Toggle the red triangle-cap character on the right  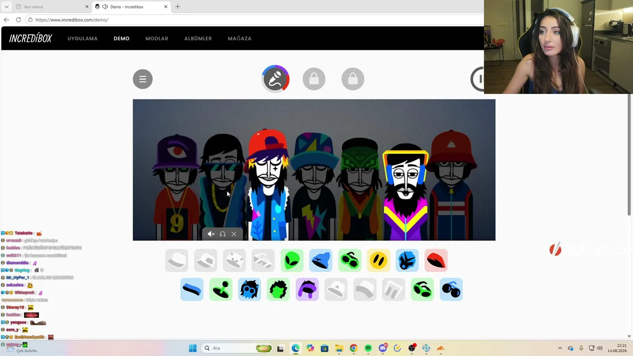point(452,185)
